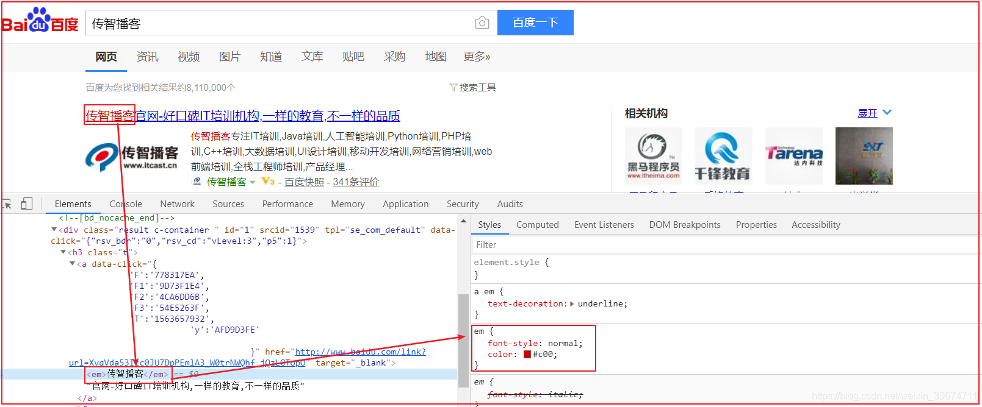Switch to the 视频 tab
The height and width of the screenshot is (407, 982).
click(x=189, y=57)
